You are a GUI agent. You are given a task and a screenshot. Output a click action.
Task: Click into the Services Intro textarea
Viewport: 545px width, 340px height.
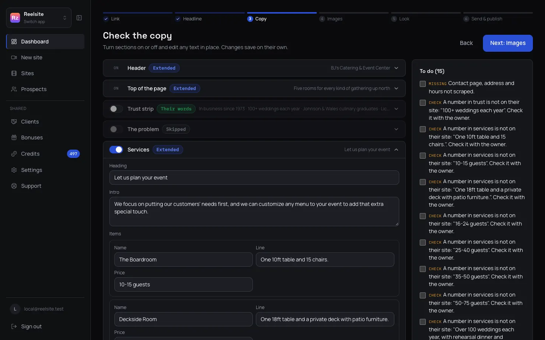point(254,212)
